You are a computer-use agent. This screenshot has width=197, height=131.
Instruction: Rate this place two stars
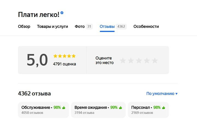131,61
